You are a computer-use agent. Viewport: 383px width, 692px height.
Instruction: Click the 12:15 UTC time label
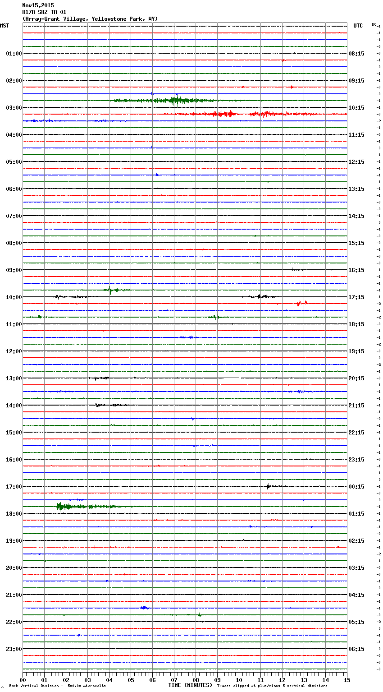356,162
